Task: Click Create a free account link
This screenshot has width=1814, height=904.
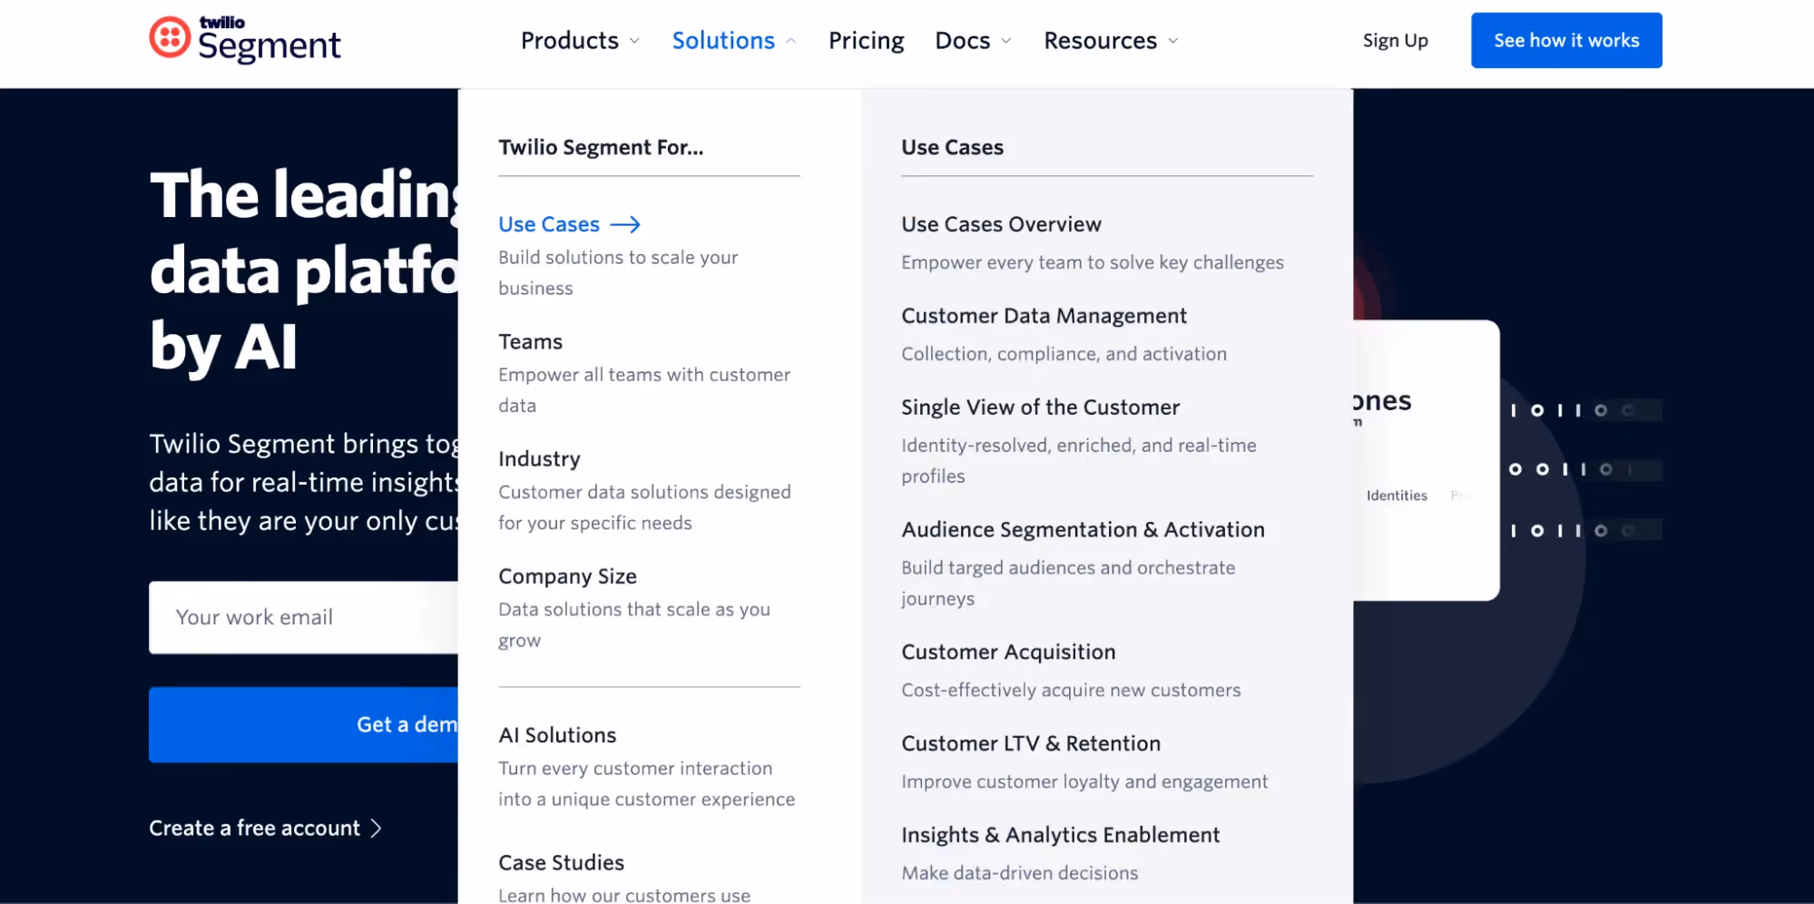Action: click(x=254, y=829)
